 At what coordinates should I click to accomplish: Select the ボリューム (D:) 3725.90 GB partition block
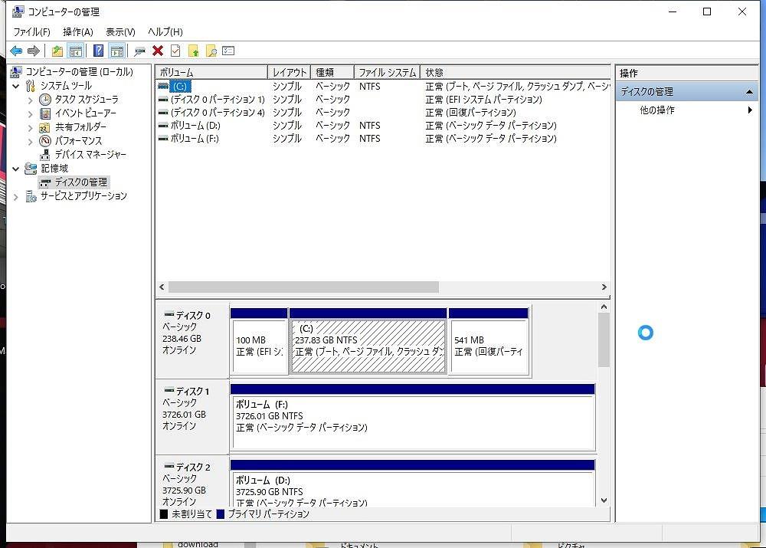(x=413, y=484)
